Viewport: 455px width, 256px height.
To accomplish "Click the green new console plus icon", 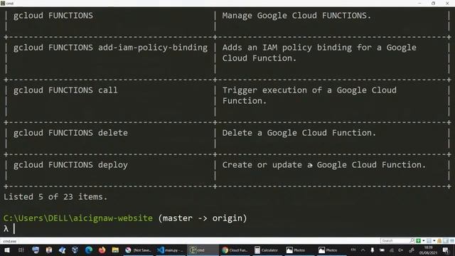I will pos(418,240).
